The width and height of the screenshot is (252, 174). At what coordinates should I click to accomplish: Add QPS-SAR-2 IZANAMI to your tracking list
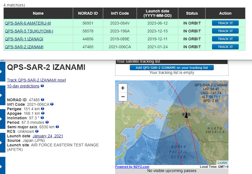pos(171,68)
